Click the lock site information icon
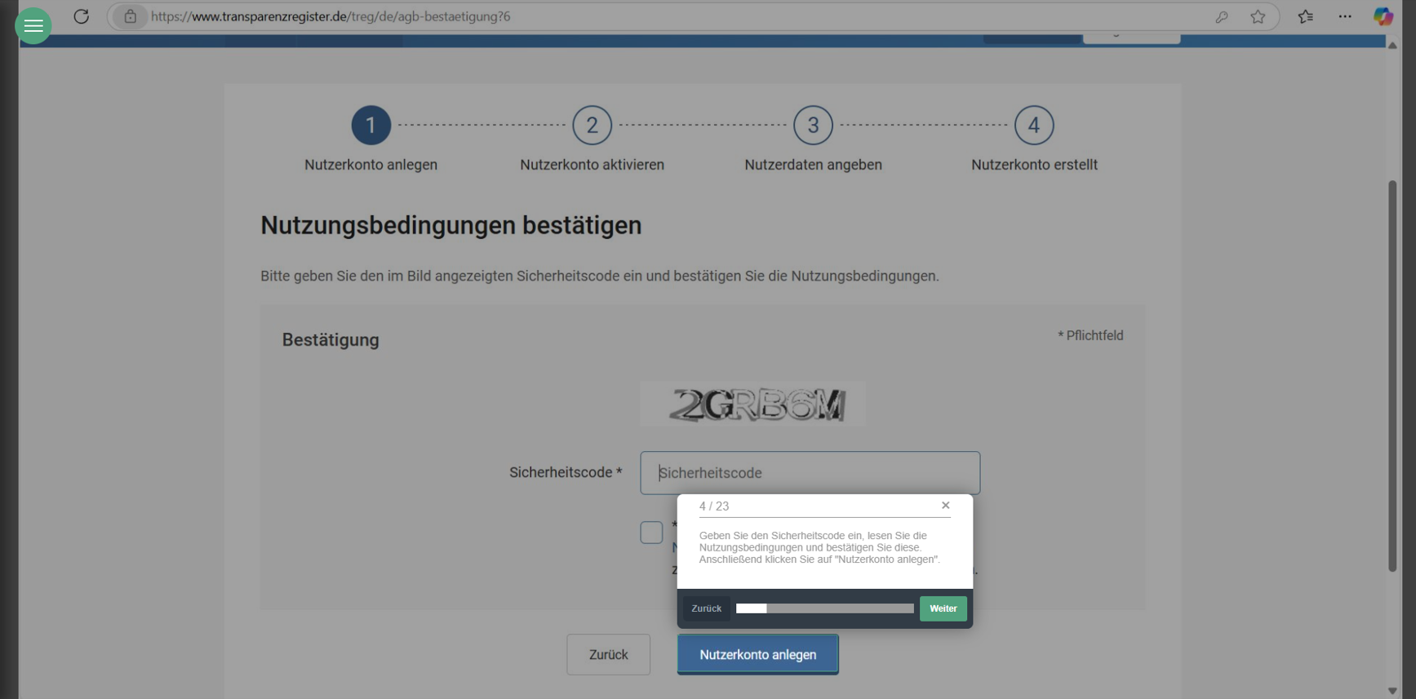 pyautogui.click(x=130, y=16)
